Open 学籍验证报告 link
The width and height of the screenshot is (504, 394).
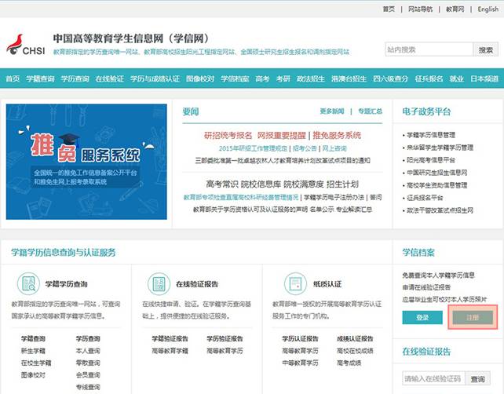170,339
